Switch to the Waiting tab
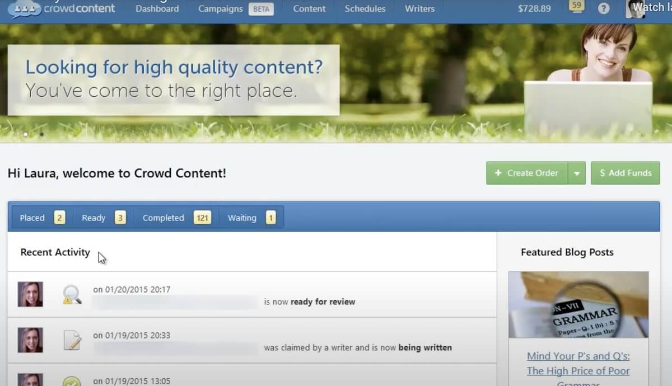 (251, 218)
